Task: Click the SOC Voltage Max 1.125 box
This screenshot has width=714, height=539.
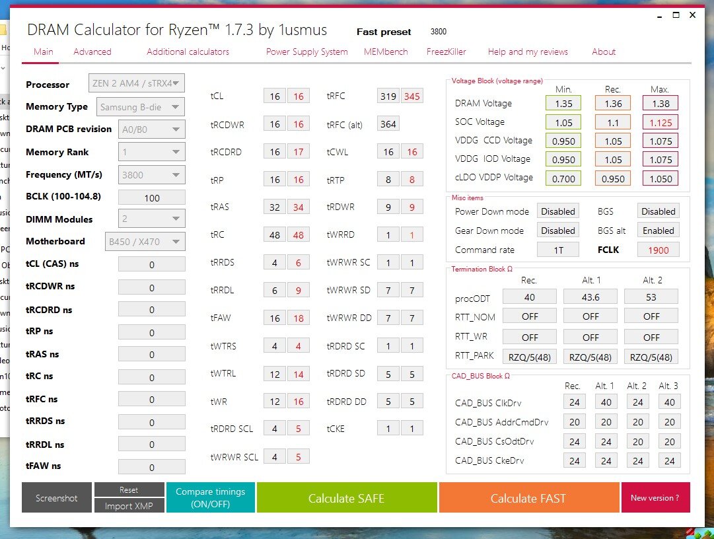Action: 660,122
